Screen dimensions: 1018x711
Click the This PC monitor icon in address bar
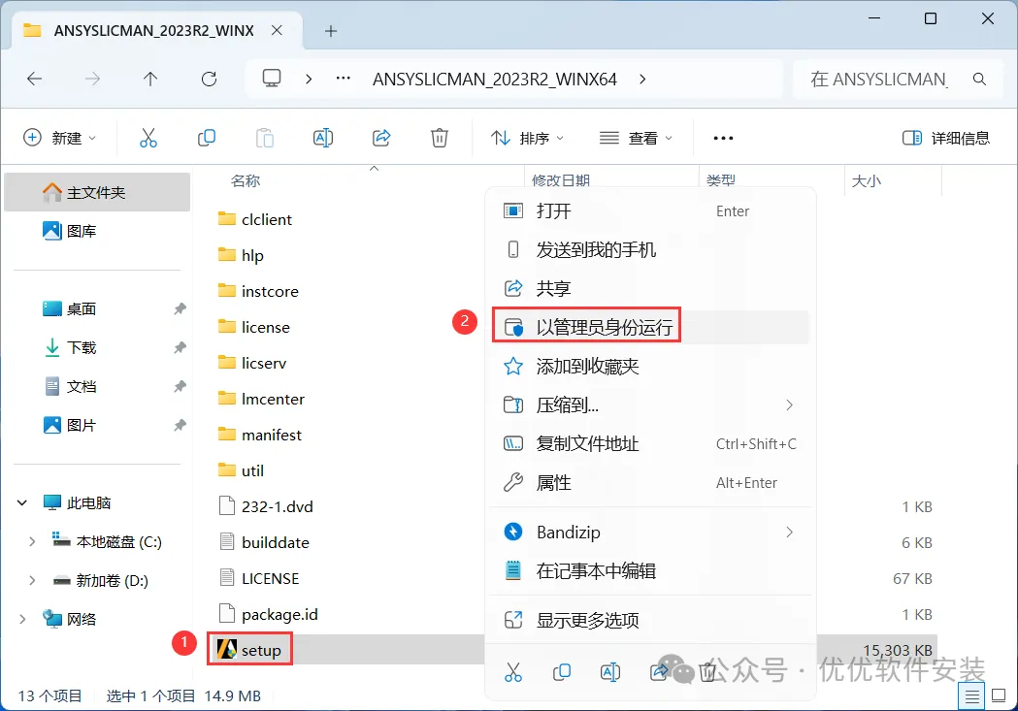tap(272, 79)
